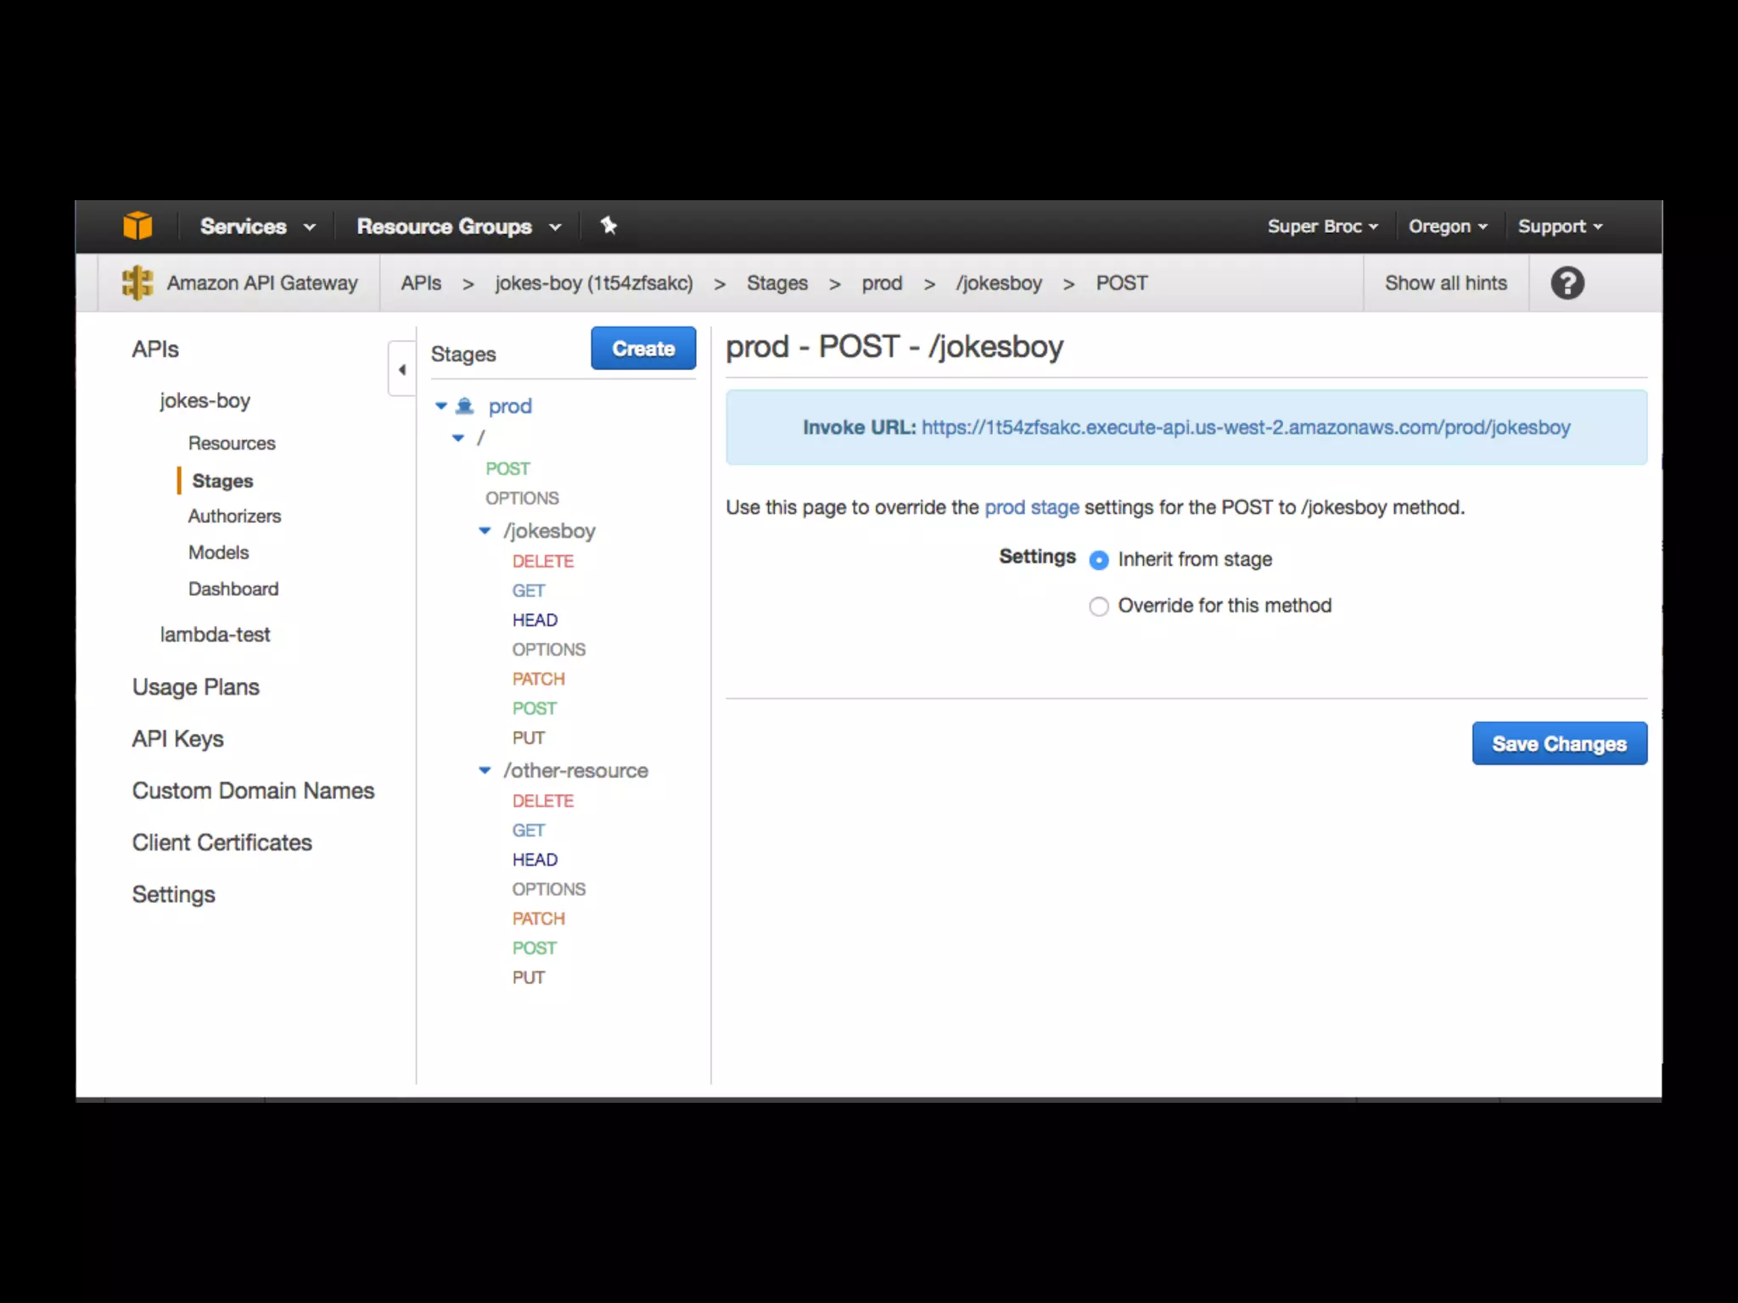
Task: Select HEAD under /other-resource
Action: click(x=535, y=860)
